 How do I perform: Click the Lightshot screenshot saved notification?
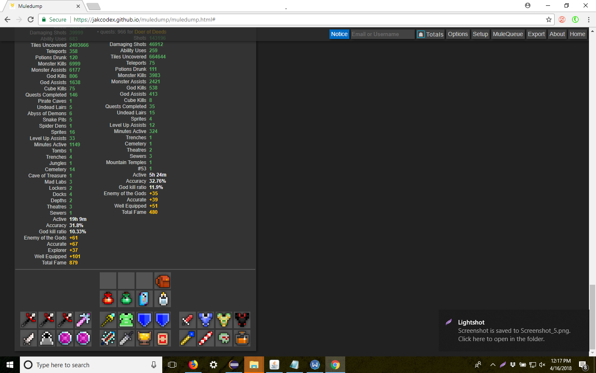(x=514, y=331)
